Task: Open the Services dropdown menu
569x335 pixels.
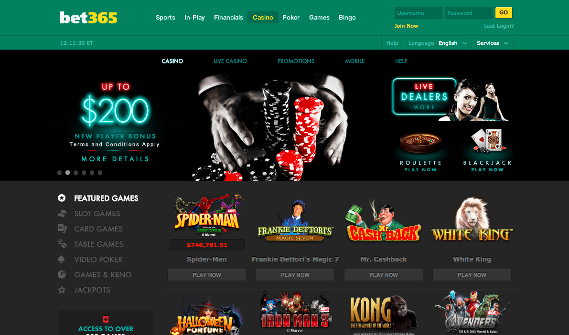Action: click(x=493, y=43)
